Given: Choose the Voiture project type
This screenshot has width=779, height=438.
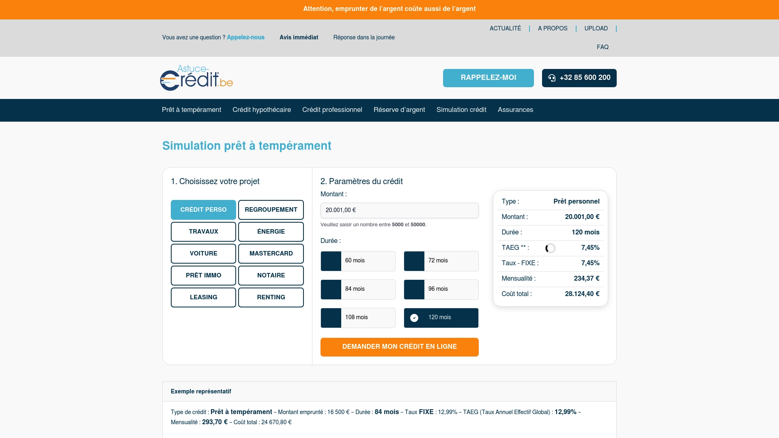Looking at the screenshot, I should (x=203, y=253).
